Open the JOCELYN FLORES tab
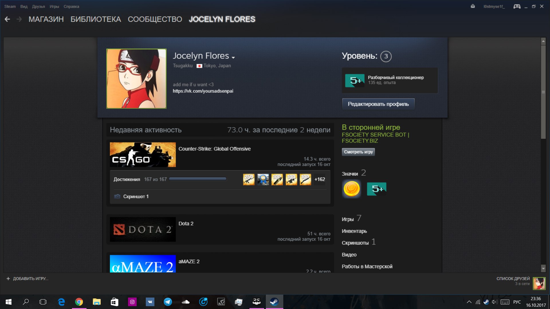Screen dimensions: 550x309 pos(222,19)
